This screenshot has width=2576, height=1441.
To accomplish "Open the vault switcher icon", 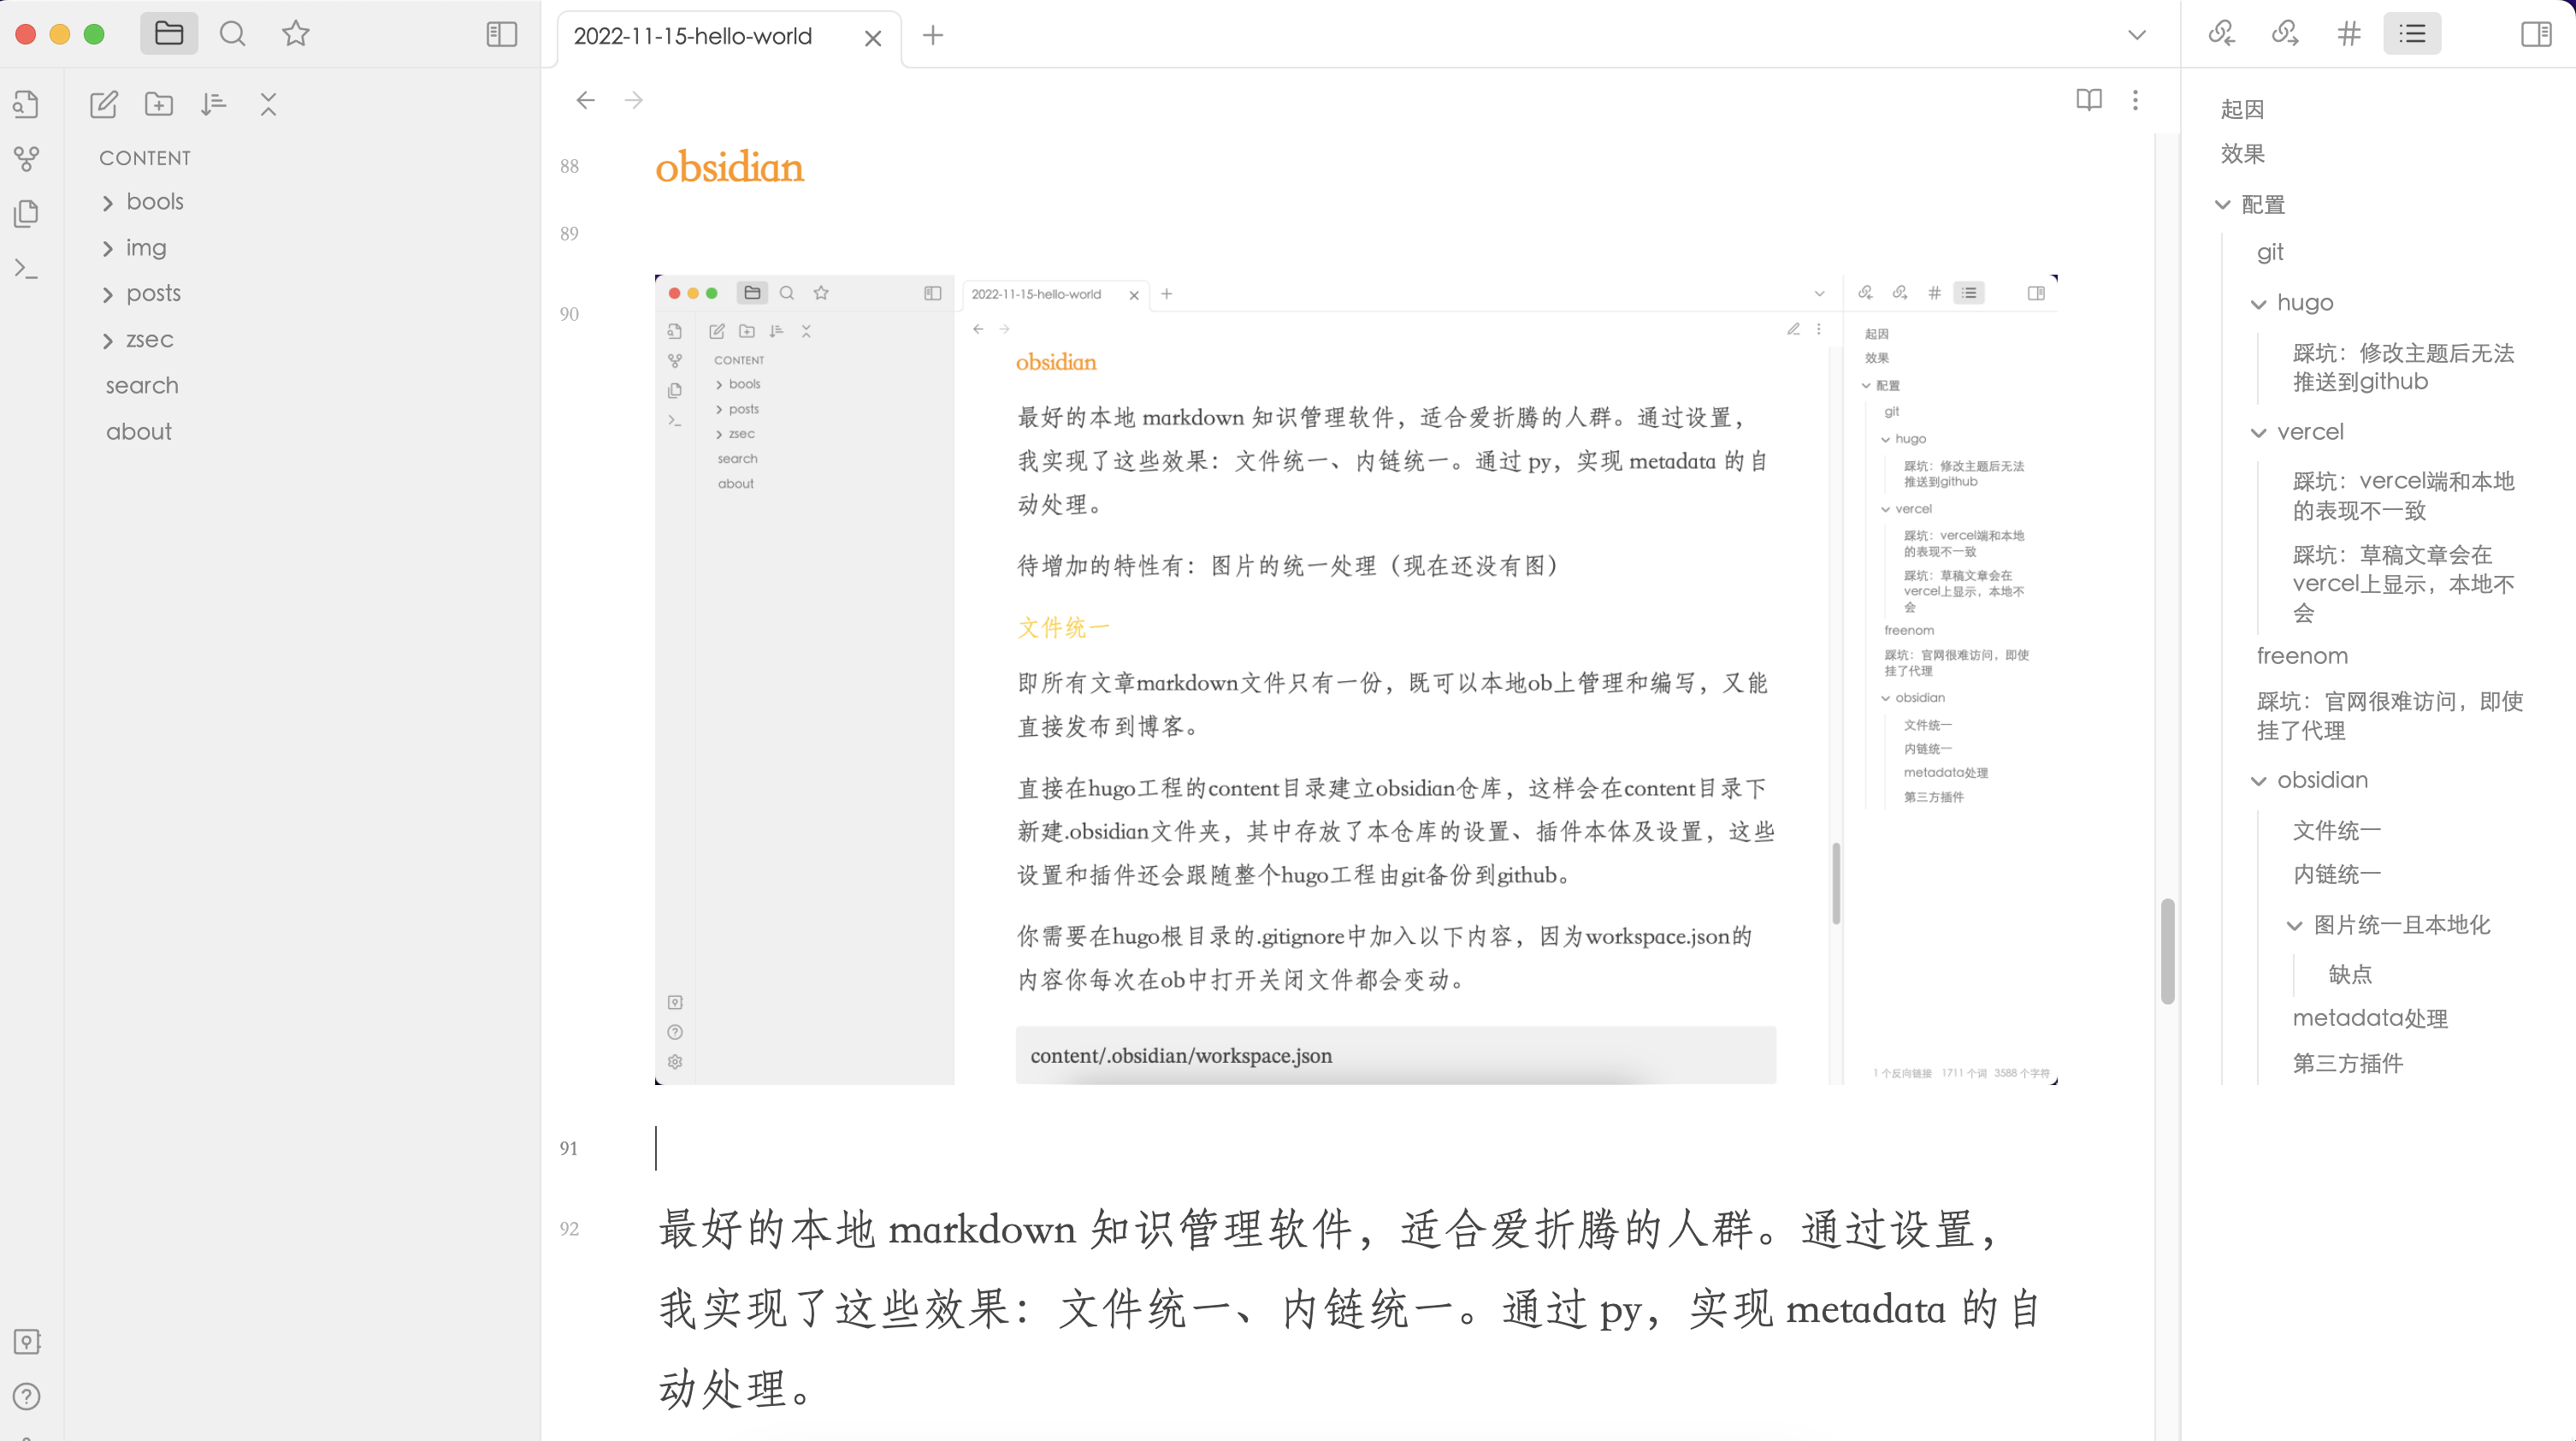I will [x=27, y=1341].
